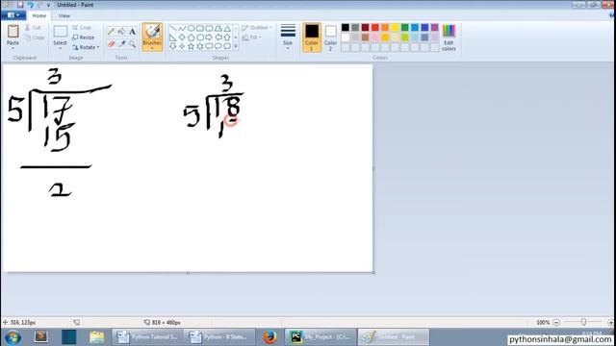This screenshot has height=346, width=616.
Task: Click the Windows Start button
Action: pos(13,337)
